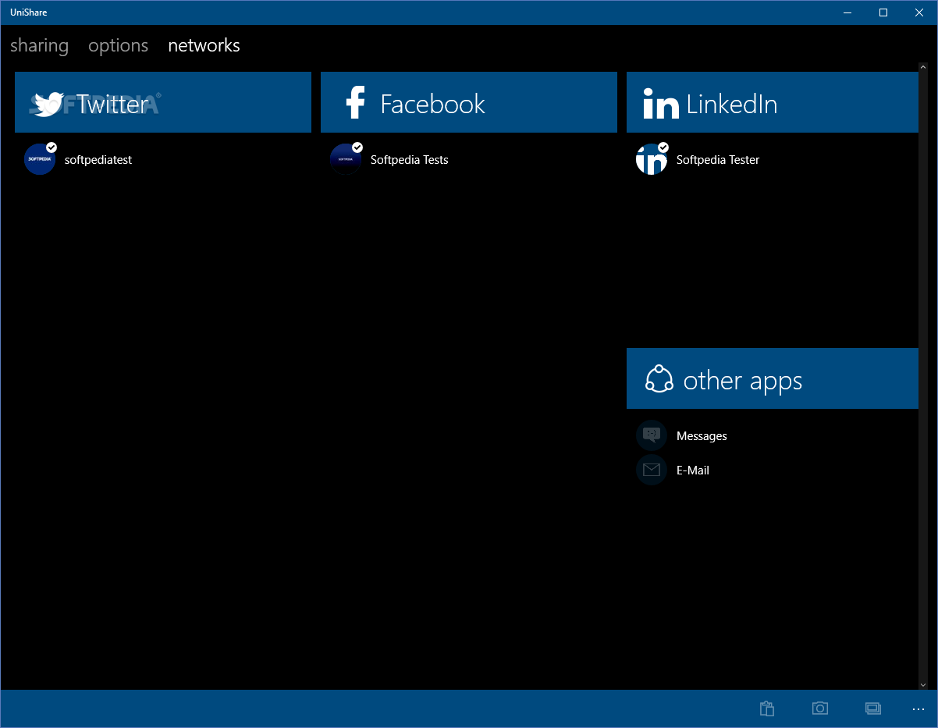Click the picture gallery icon in bottom bar
Viewport: 938px width, 728px height.
pyautogui.click(x=873, y=708)
